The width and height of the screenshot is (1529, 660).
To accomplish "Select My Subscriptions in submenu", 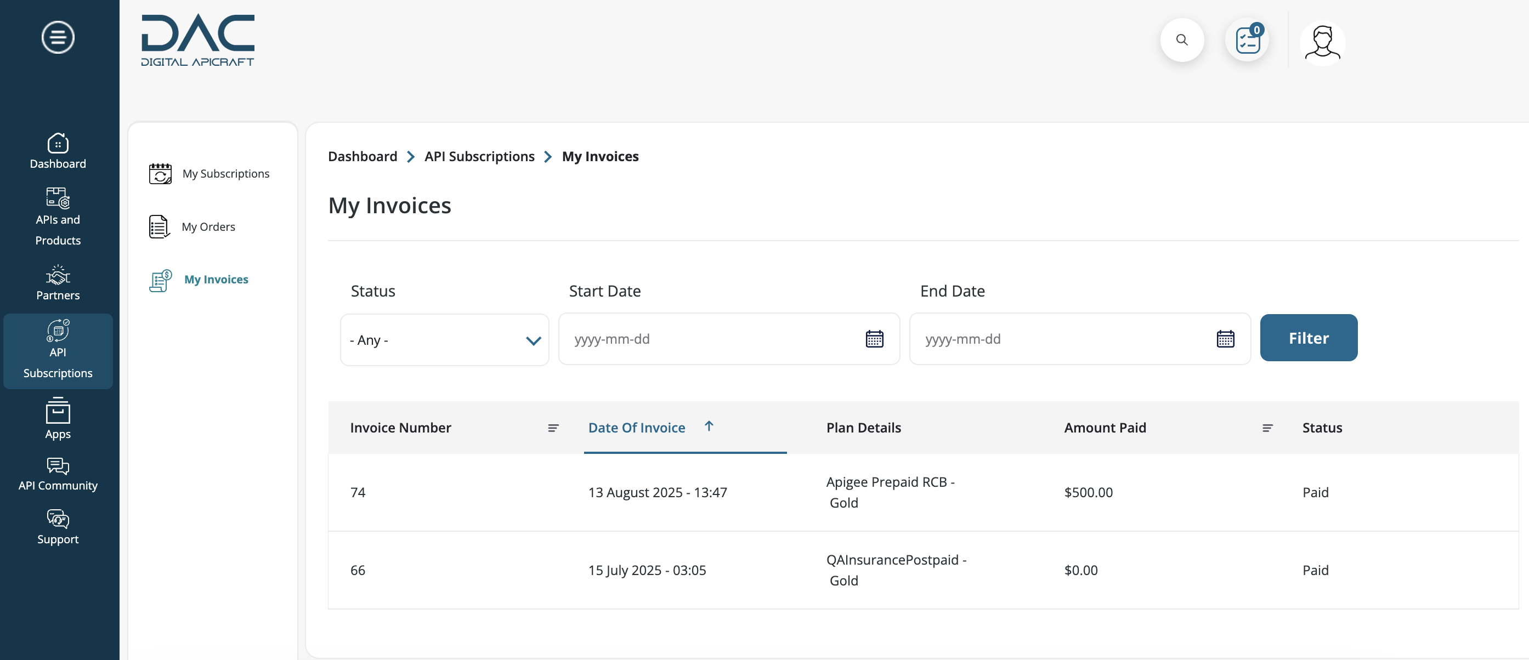I will click(225, 173).
